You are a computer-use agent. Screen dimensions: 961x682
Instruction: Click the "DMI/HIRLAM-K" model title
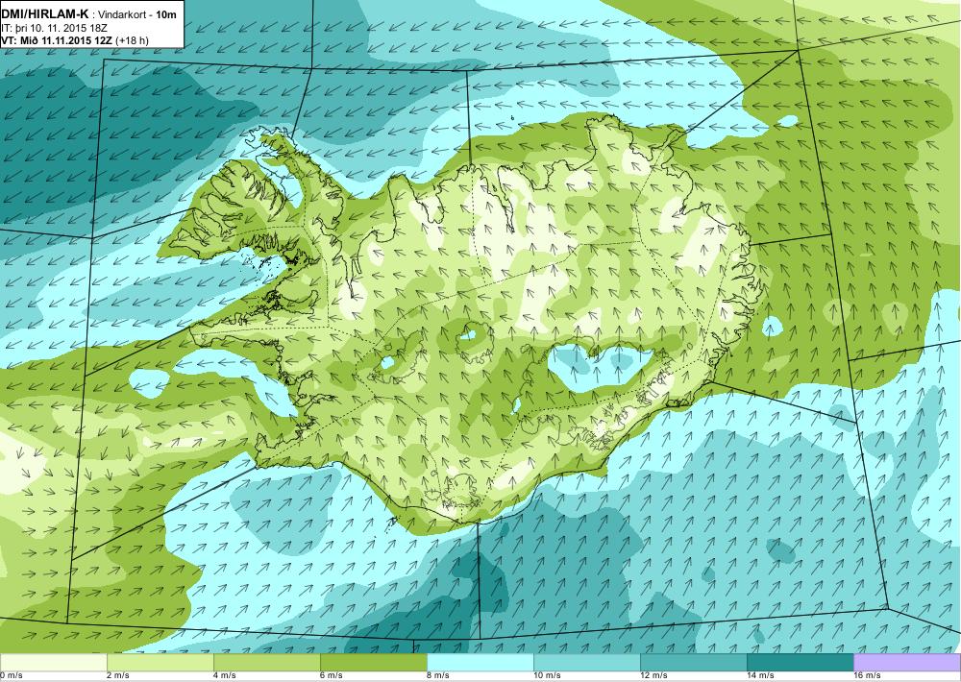pos(45,13)
